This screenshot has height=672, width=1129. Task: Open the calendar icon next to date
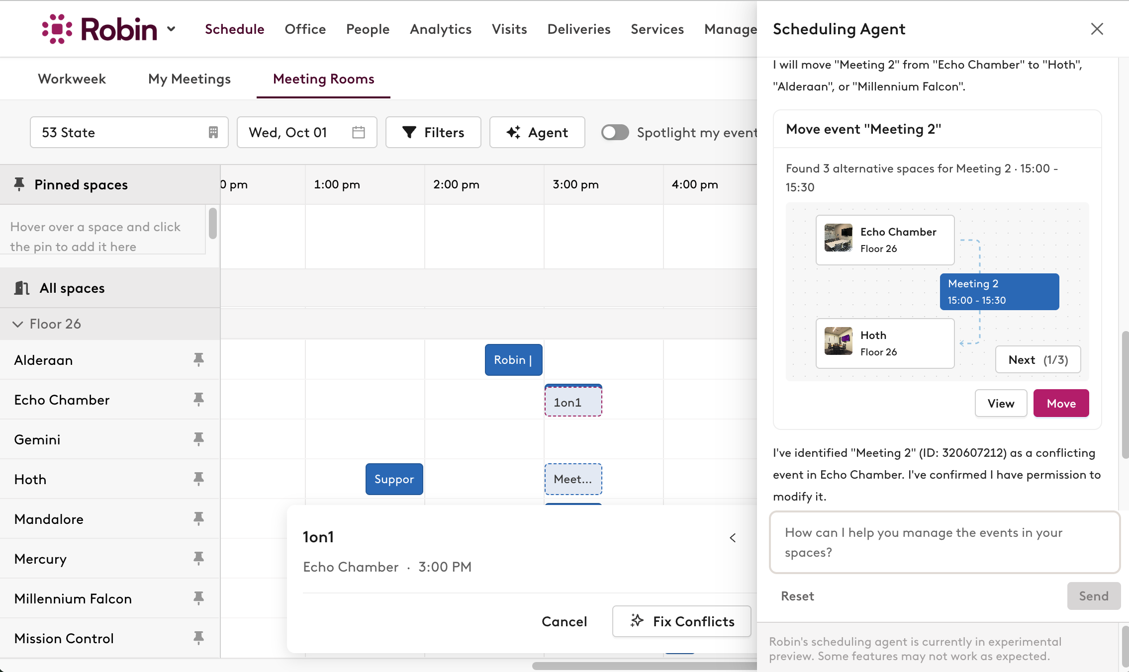(x=358, y=132)
